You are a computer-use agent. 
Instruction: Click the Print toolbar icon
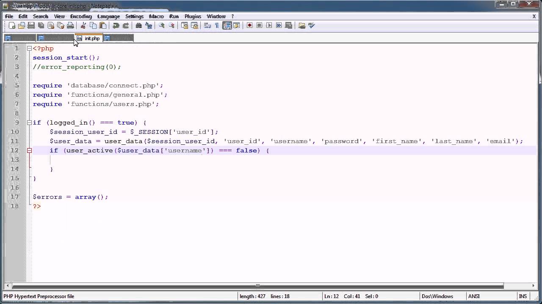(x=70, y=26)
